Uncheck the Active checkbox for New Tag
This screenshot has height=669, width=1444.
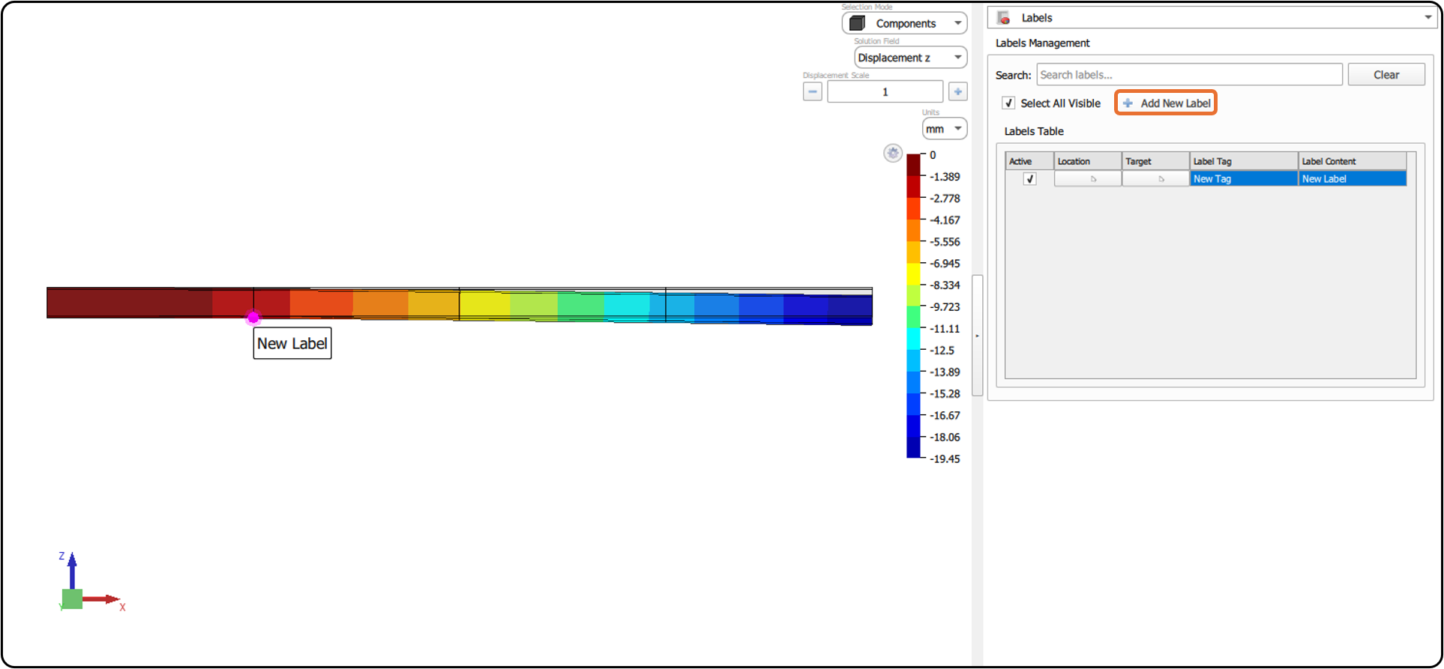[x=1029, y=179]
